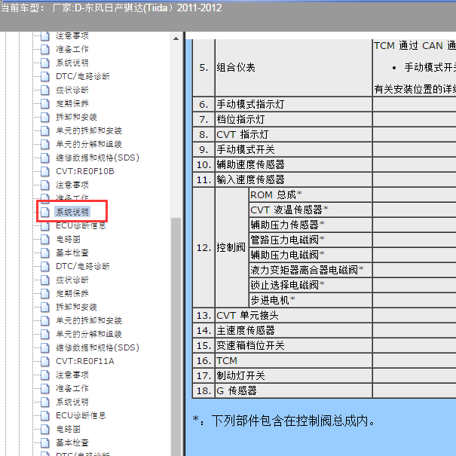The image size is (456, 456).
Task: Click the 管路压力电磁阀 table cell
Action: click(x=311, y=240)
